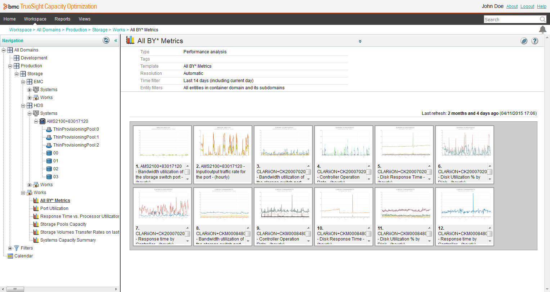550x292 pixels.
Task: Click the Storage Volumes Transfer Rates chart icon
Action: point(36,232)
